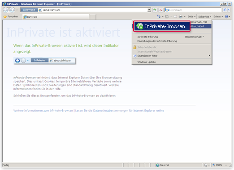Click the red Stop loading icon
The width and height of the screenshot is (234, 170).
[x=160, y=10]
